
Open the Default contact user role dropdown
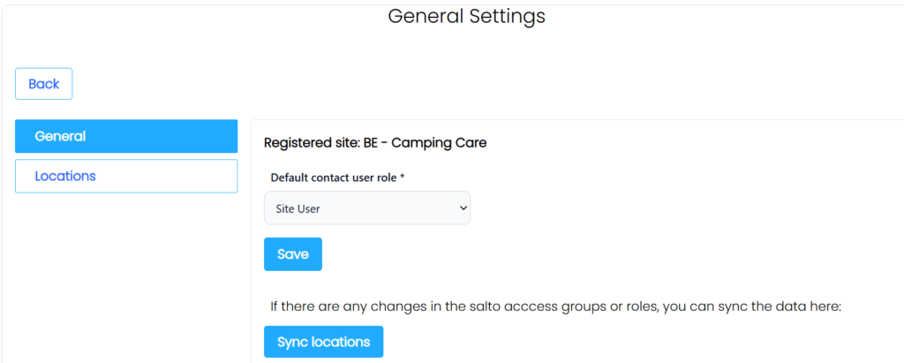tap(366, 208)
